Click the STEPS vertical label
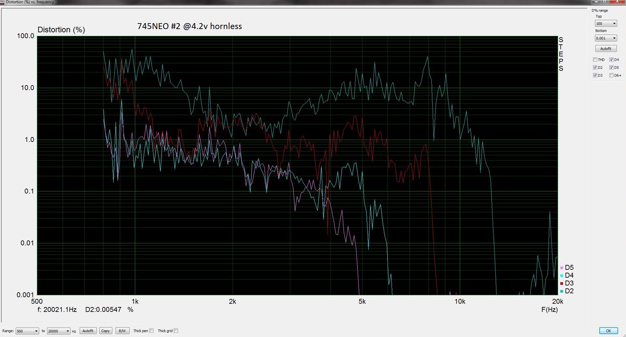This screenshot has height=337, width=626. pyautogui.click(x=561, y=54)
